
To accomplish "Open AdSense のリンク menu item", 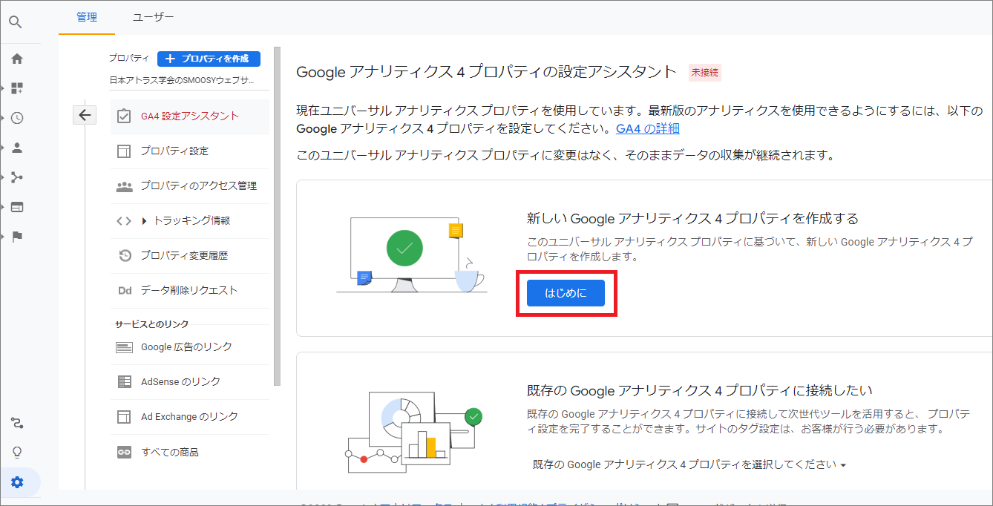I will (x=190, y=381).
